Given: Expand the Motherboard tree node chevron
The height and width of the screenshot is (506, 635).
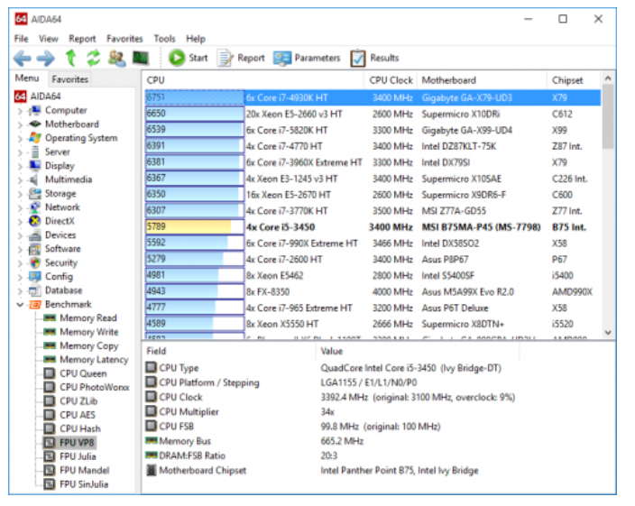Looking at the screenshot, I should tap(20, 124).
